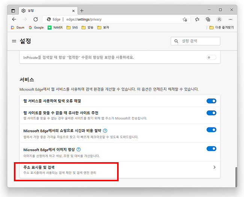244x197 pixels.
Task: Open the Settings and more ellipsis menu
Action: click(x=230, y=19)
